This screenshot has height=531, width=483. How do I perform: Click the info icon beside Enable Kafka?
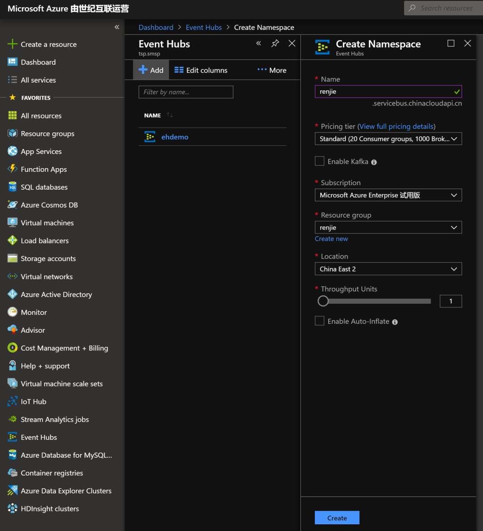click(x=374, y=162)
